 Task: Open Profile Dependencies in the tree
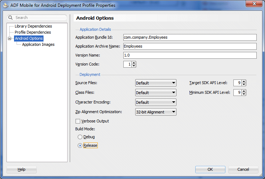point(33,32)
